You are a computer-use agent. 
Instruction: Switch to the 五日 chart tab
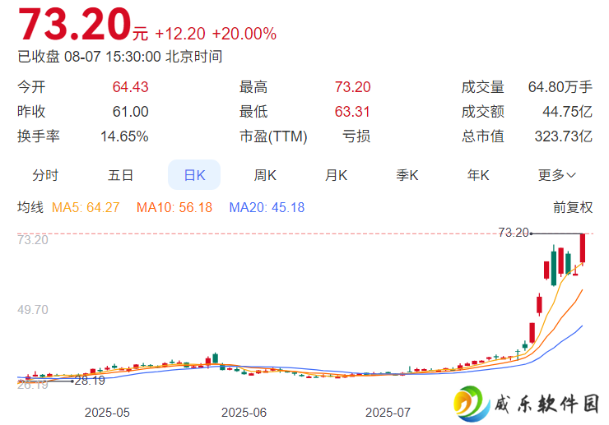(120, 175)
